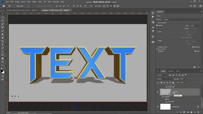Select the Rectangular Marquee tool
The height and width of the screenshot is (114, 203).
point(3,17)
